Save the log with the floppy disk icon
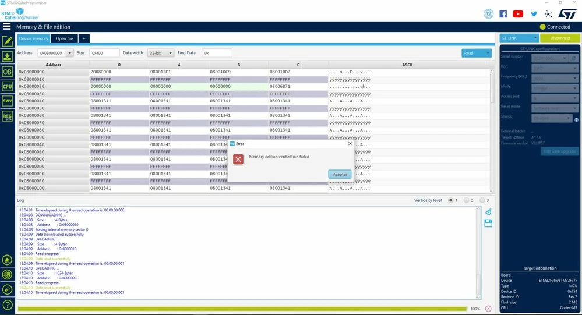Image resolution: width=582 pixels, height=315 pixels. click(x=488, y=223)
